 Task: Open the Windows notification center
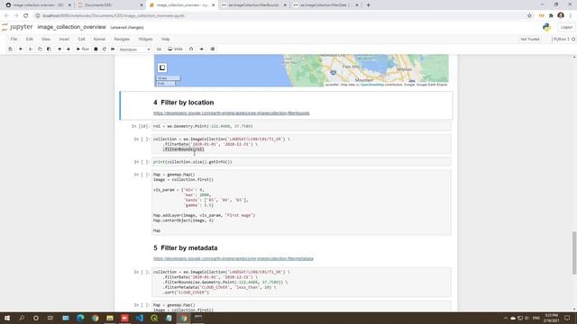(x=567, y=318)
